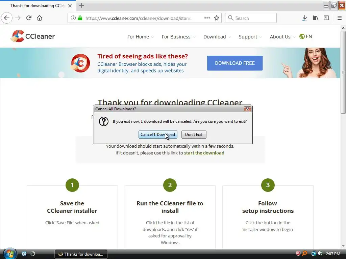Expand the For Home menu

click(x=141, y=37)
